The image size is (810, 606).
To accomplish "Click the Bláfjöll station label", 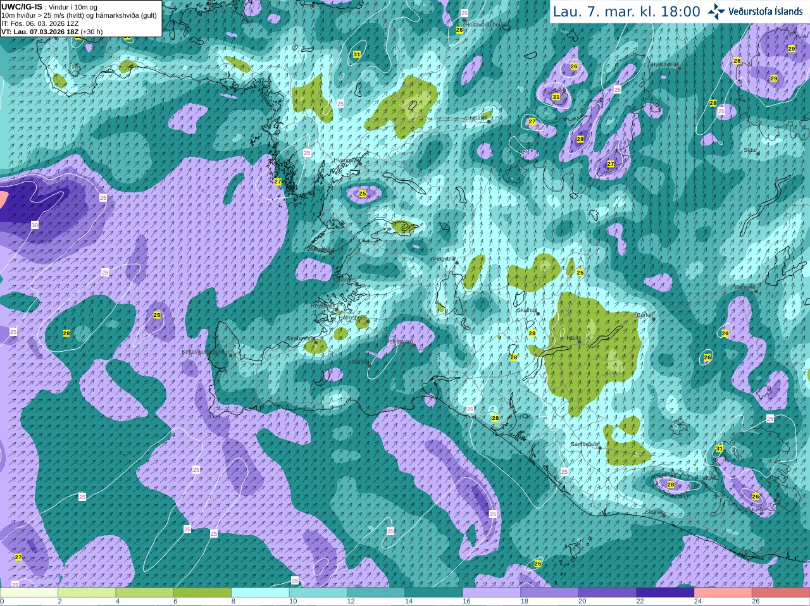I will point(360,362).
